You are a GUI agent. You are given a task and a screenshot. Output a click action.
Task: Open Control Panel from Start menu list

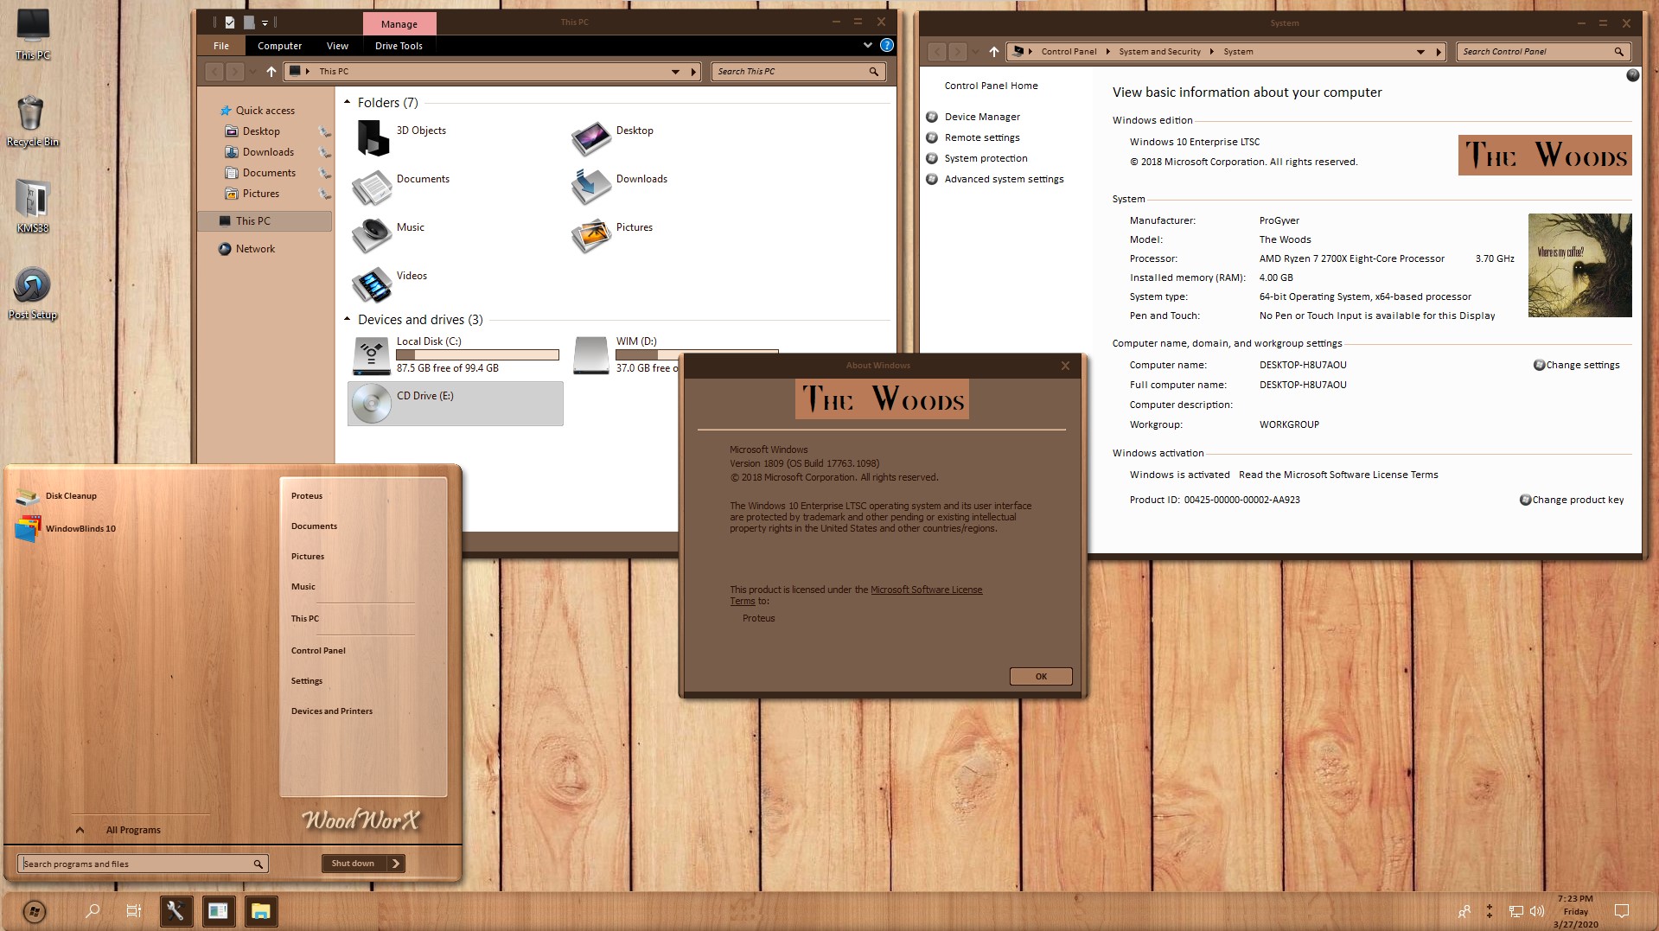click(318, 651)
